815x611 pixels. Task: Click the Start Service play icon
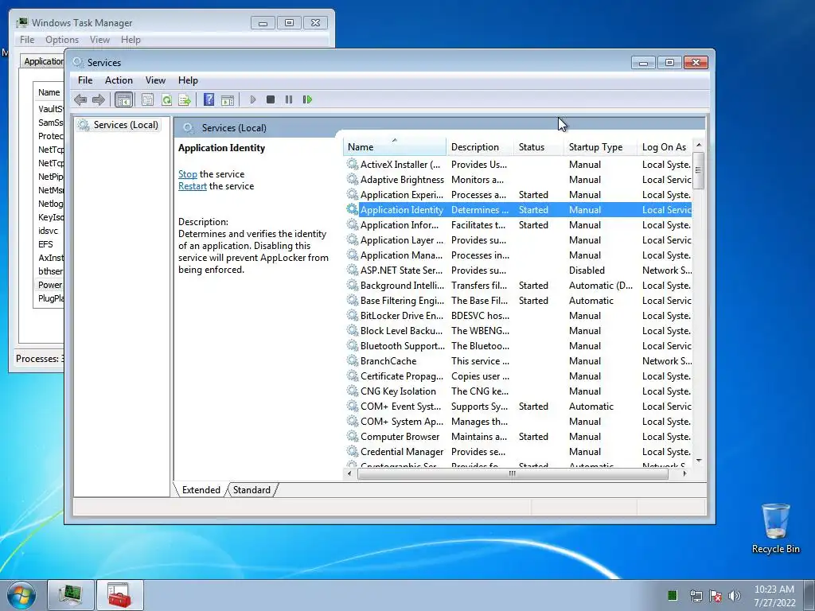click(252, 99)
